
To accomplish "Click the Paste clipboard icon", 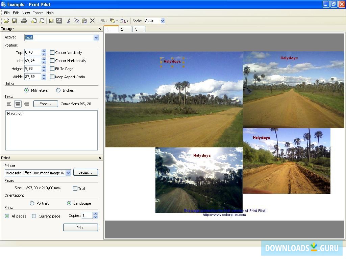I will 84,21.
